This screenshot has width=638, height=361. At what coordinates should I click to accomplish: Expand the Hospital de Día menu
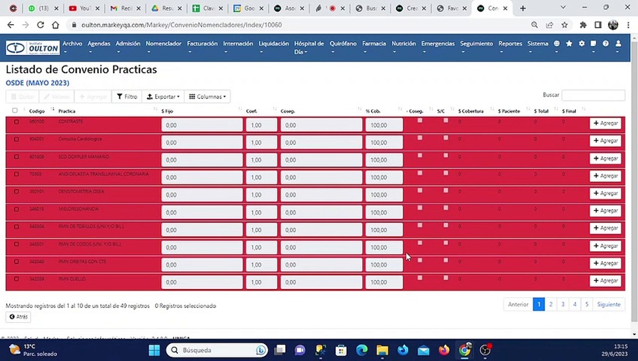pyautogui.click(x=309, y=48)
